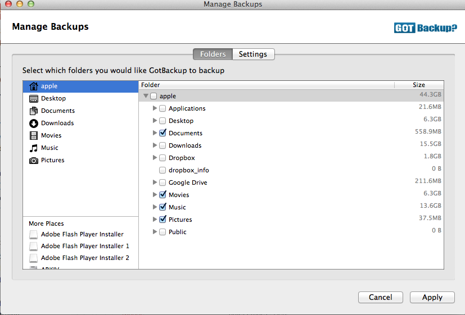This screenshot has width=465, height=315.
Task: Disable backup for the Music folder
Action: tap(162, 207)
